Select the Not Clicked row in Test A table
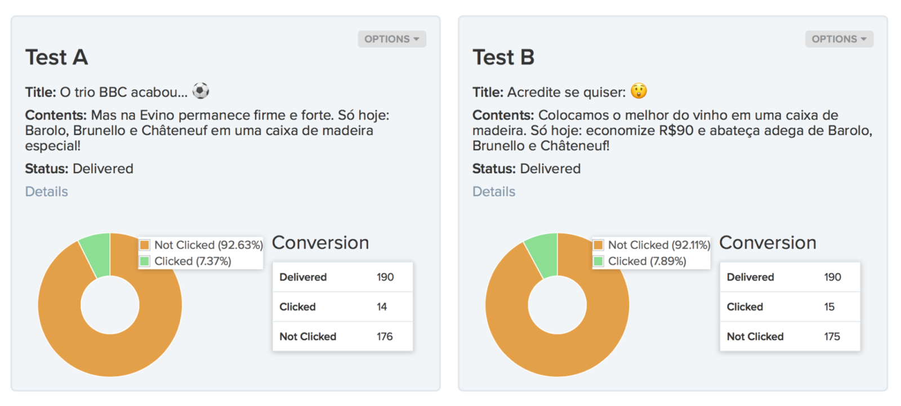Viewport: 901px width, 406px height. [342, 337]
